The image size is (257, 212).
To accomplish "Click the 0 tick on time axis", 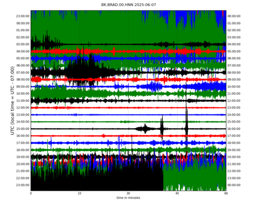I will coord(31,193).
